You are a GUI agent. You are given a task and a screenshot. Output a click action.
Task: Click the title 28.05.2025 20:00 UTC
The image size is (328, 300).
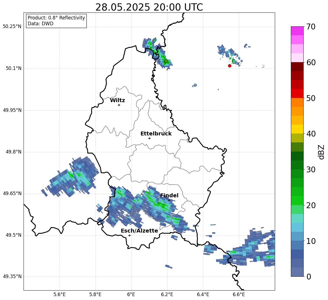coord(149,7)
